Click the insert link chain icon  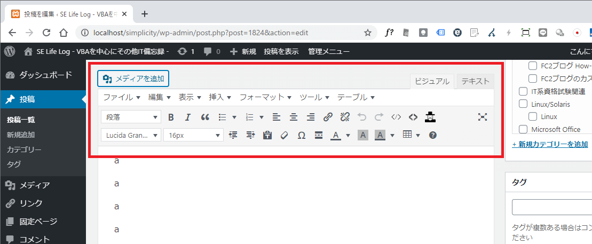click(328, 117)
